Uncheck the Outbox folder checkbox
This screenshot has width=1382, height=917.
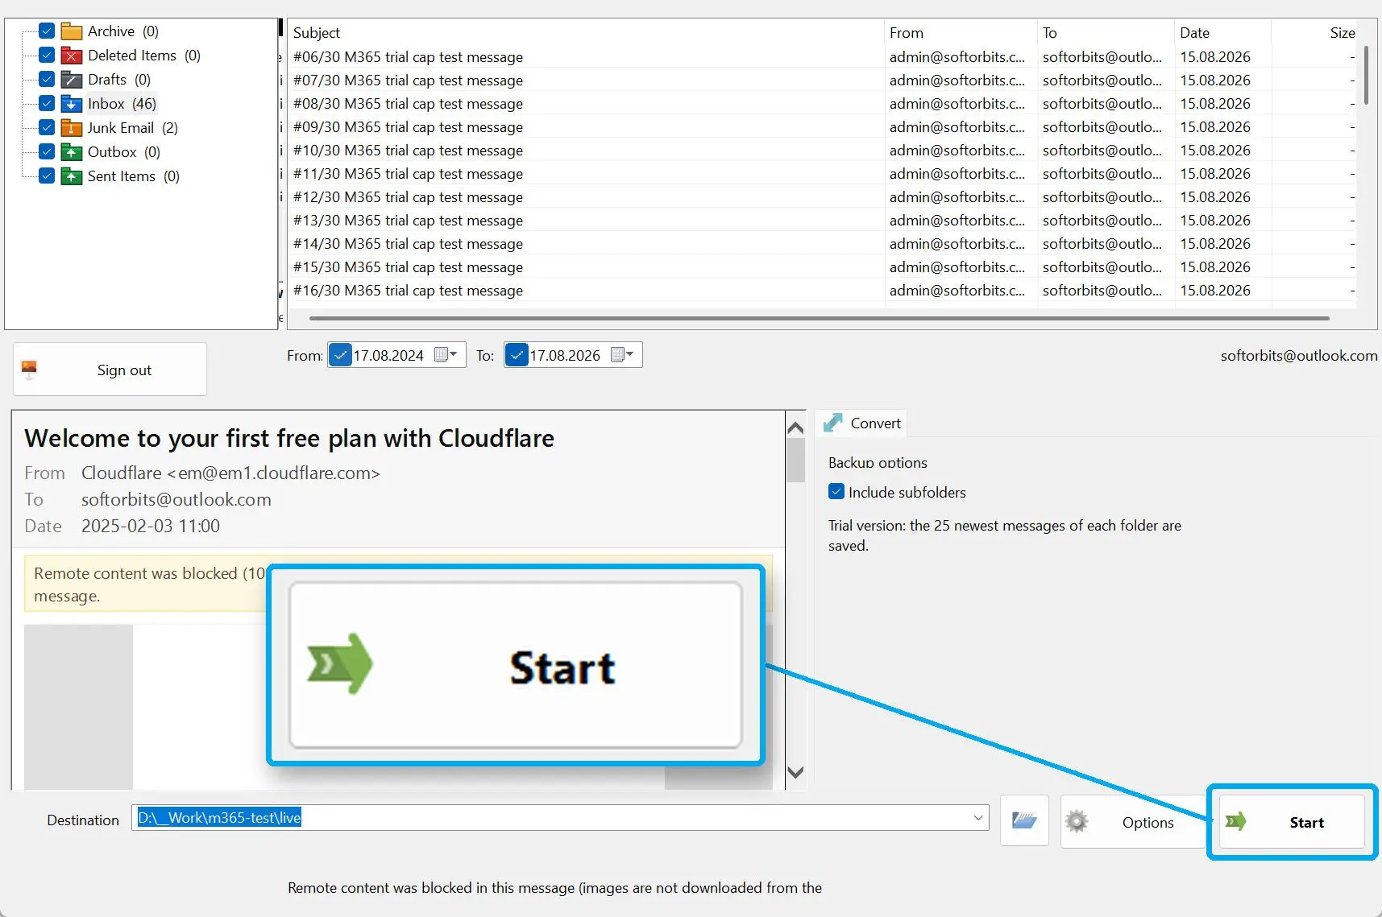click(x=47, y=151)
